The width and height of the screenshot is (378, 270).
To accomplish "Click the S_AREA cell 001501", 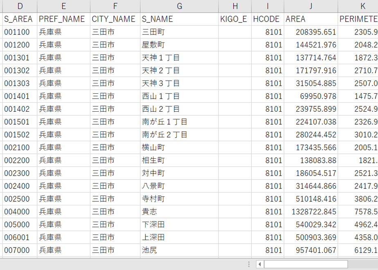I will pyautogui.click(x=20, y=122).
